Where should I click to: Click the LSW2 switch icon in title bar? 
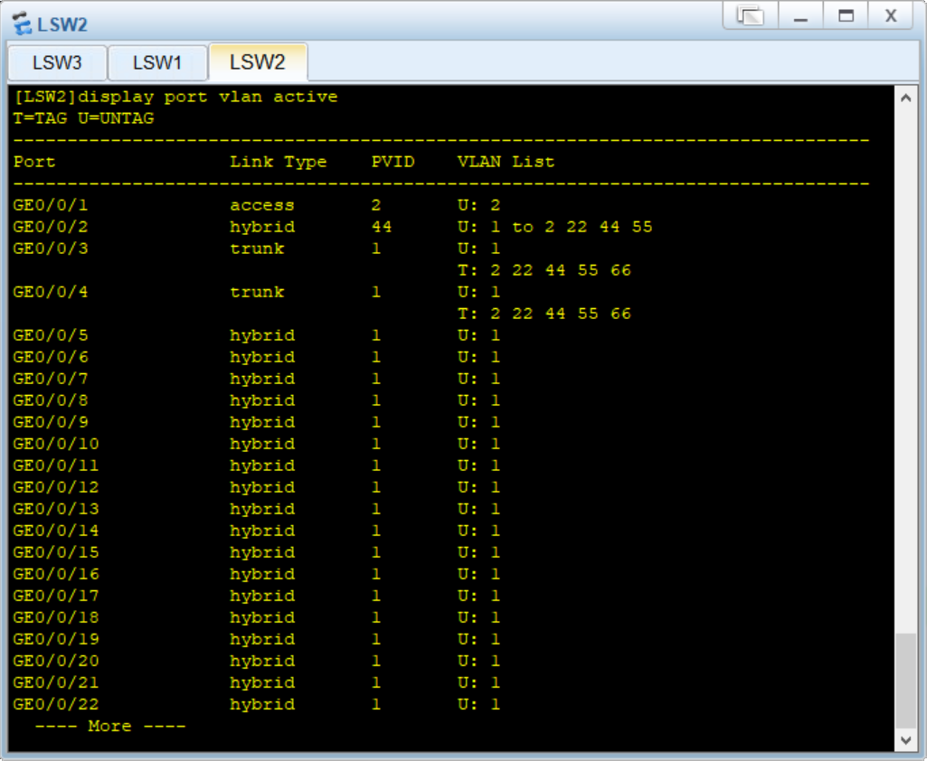22,23
